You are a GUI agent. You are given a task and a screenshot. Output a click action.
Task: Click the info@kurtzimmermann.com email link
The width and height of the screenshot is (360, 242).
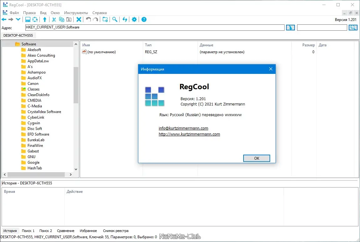point(183,128)
